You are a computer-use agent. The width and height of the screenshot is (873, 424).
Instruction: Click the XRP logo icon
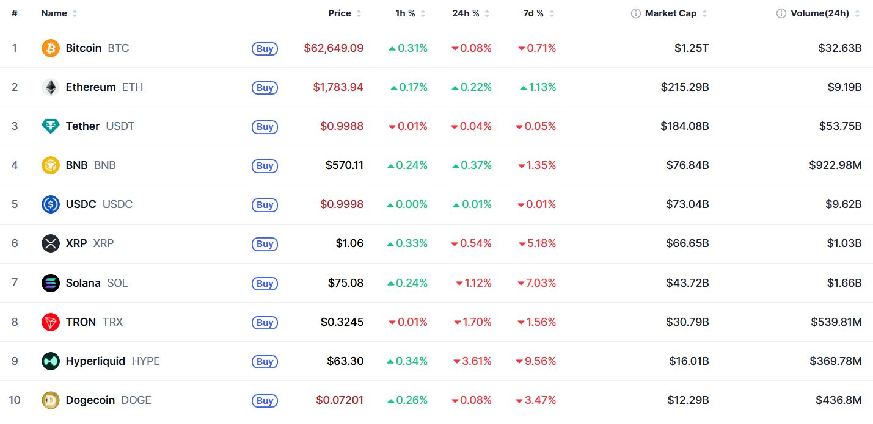[x=51, y=243]
